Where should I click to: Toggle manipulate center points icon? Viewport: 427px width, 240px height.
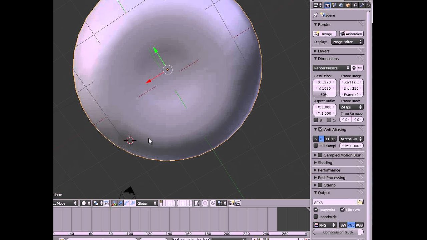tap(106, 203)
